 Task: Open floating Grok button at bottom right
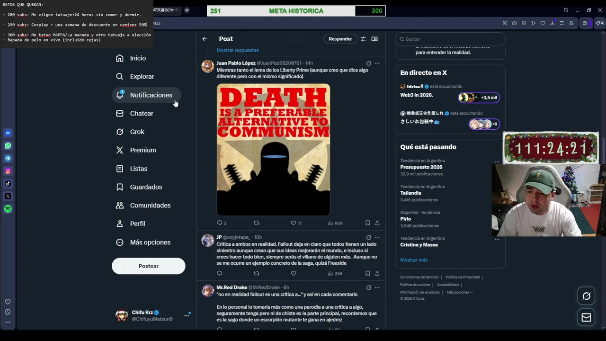point(587,296)
